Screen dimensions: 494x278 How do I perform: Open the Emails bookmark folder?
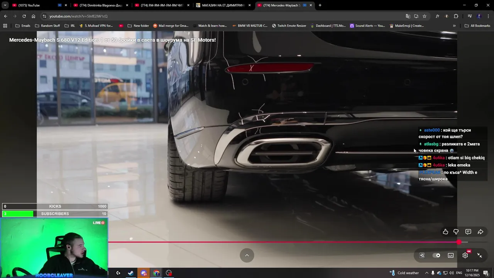23,26
